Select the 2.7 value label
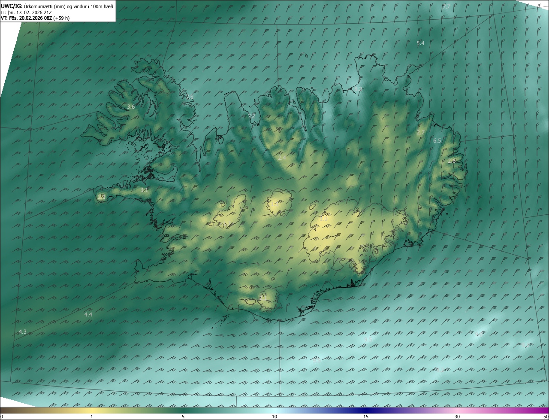Image resolution: width=549 pixels, height=420 pixels. (x=420, y=133)
